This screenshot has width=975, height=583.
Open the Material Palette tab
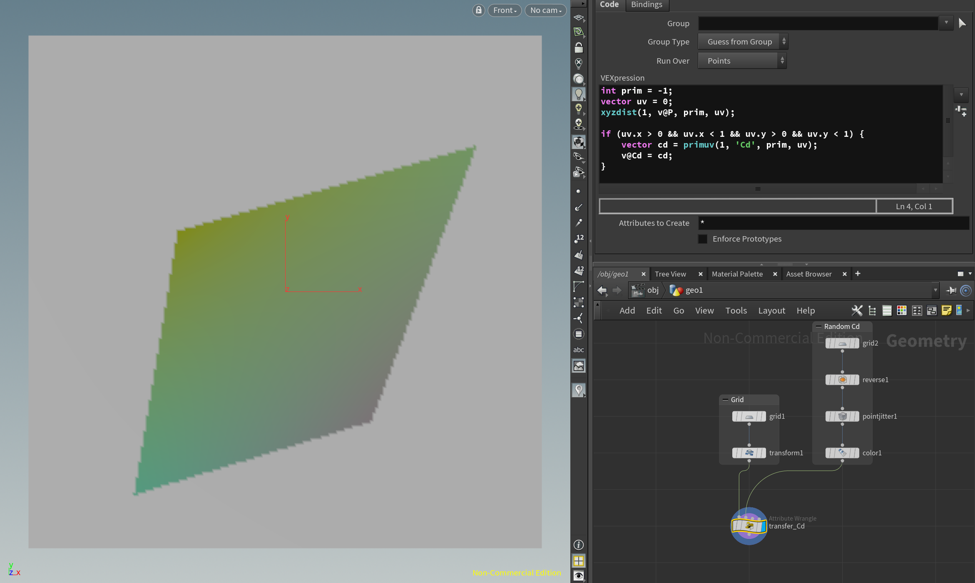tap(737, 274)
